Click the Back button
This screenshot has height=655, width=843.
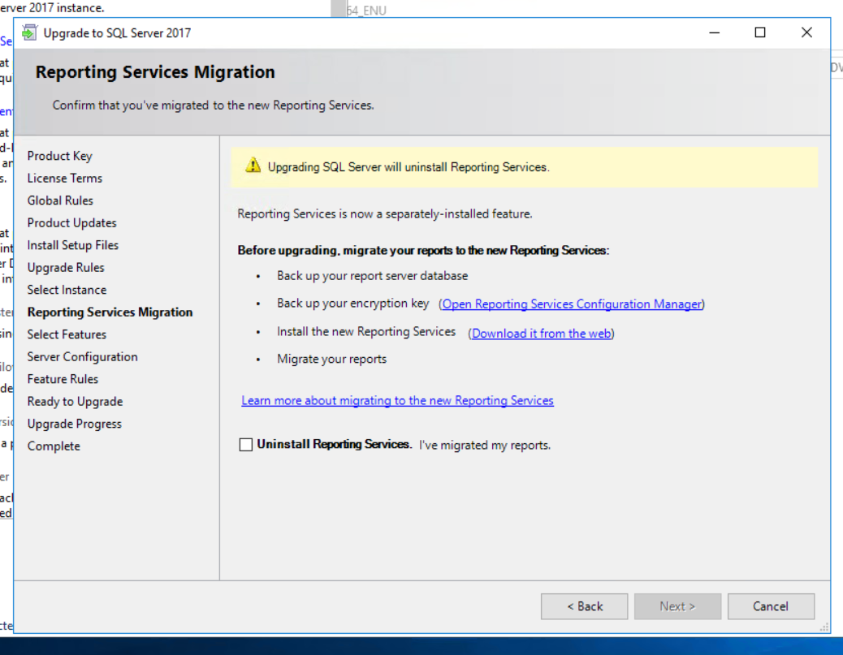[585, 606]
